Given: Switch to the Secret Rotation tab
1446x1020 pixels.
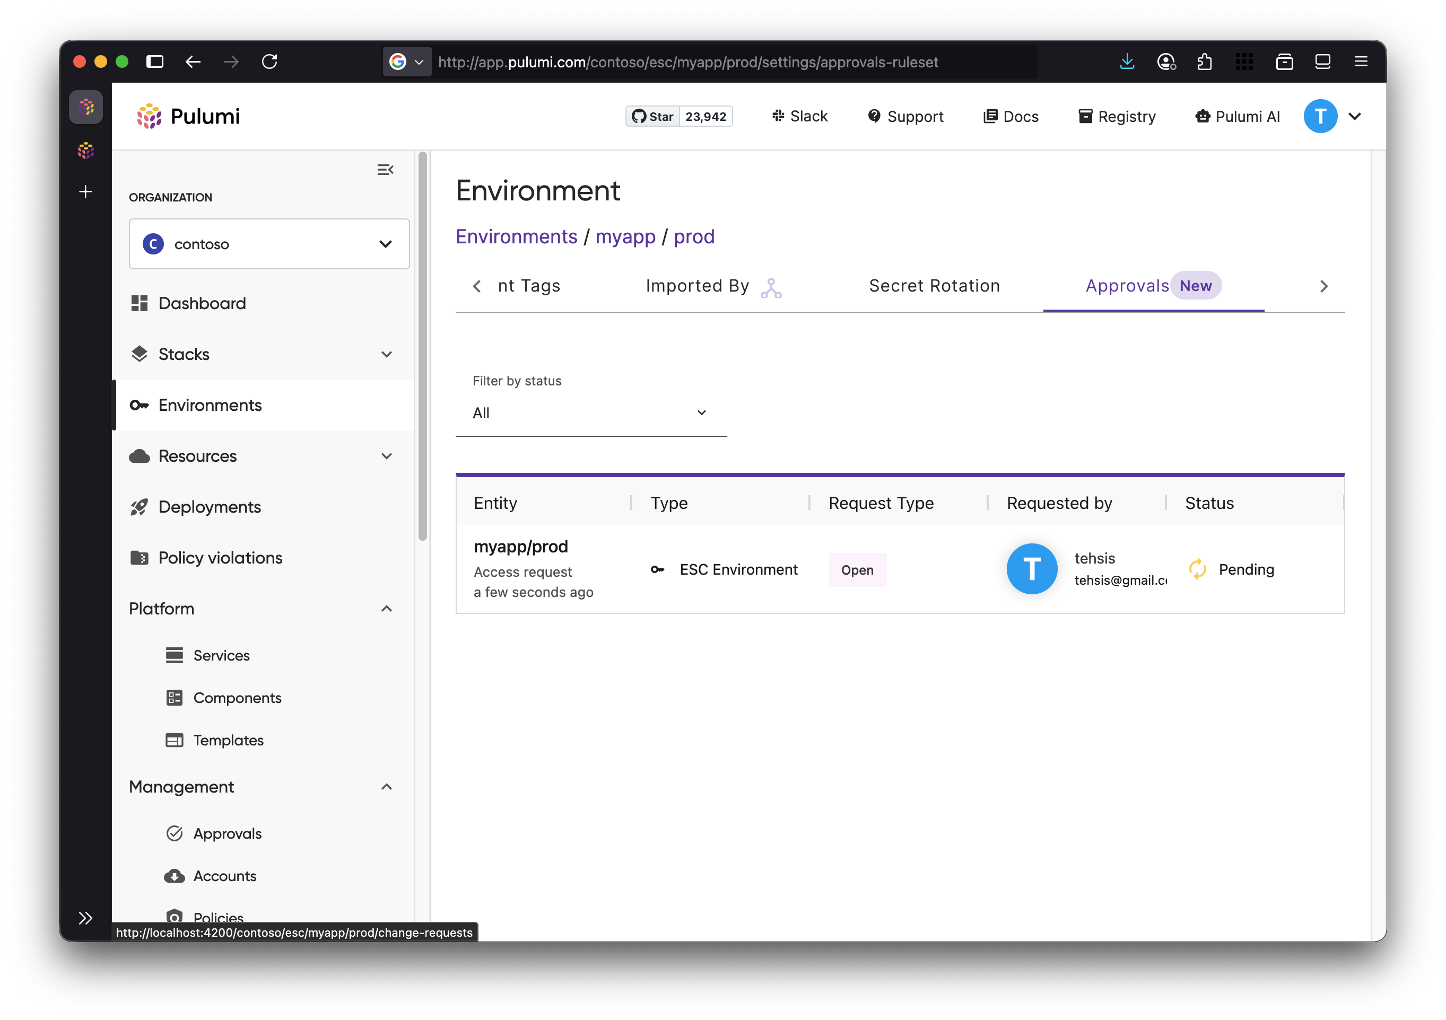Looking at the screenshot, I should pyautogui.click(x=934, y=286).
